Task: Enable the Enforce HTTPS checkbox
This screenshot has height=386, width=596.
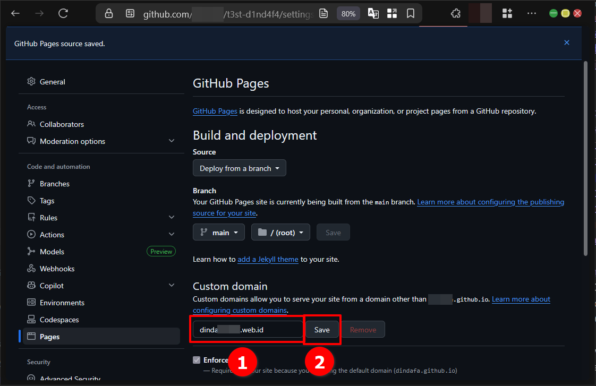Action: pos(197,360)
